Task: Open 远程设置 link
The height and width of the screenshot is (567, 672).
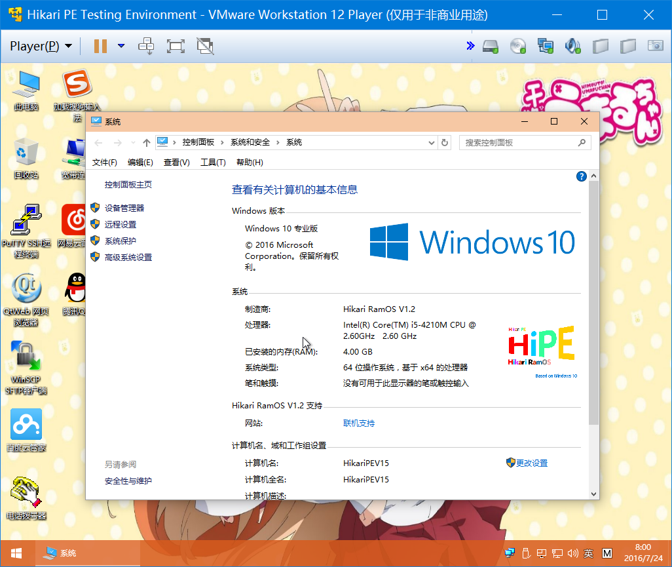Action: tap(121, 225)
